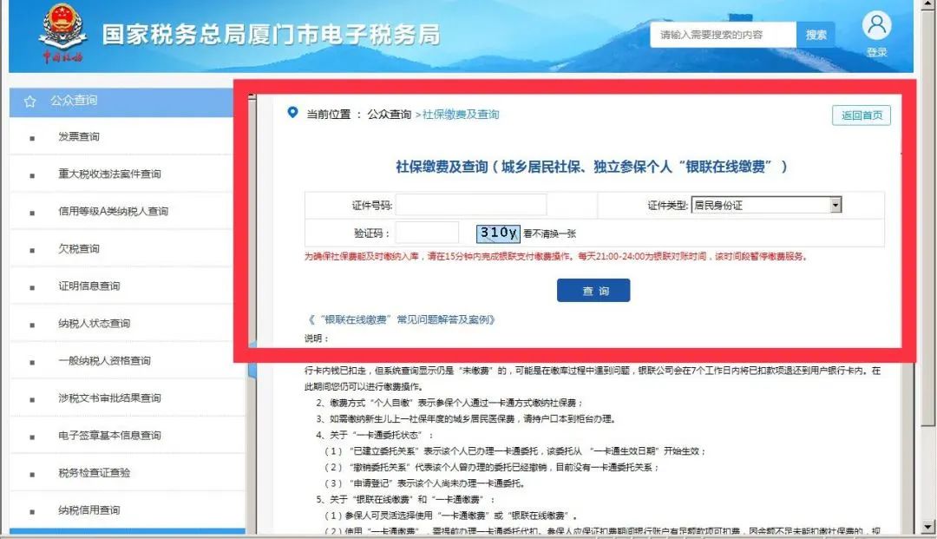Screen dimensions: 937x539
Task: Click the red notice about 银联对账时间
Action: pyautogui.click(x=556, y=256)
